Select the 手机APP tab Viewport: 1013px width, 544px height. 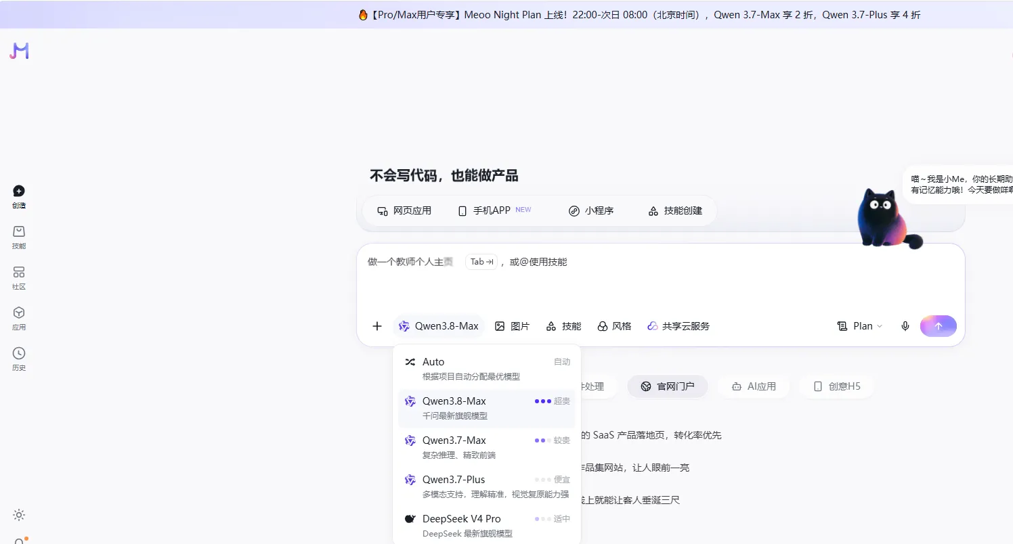494,210
